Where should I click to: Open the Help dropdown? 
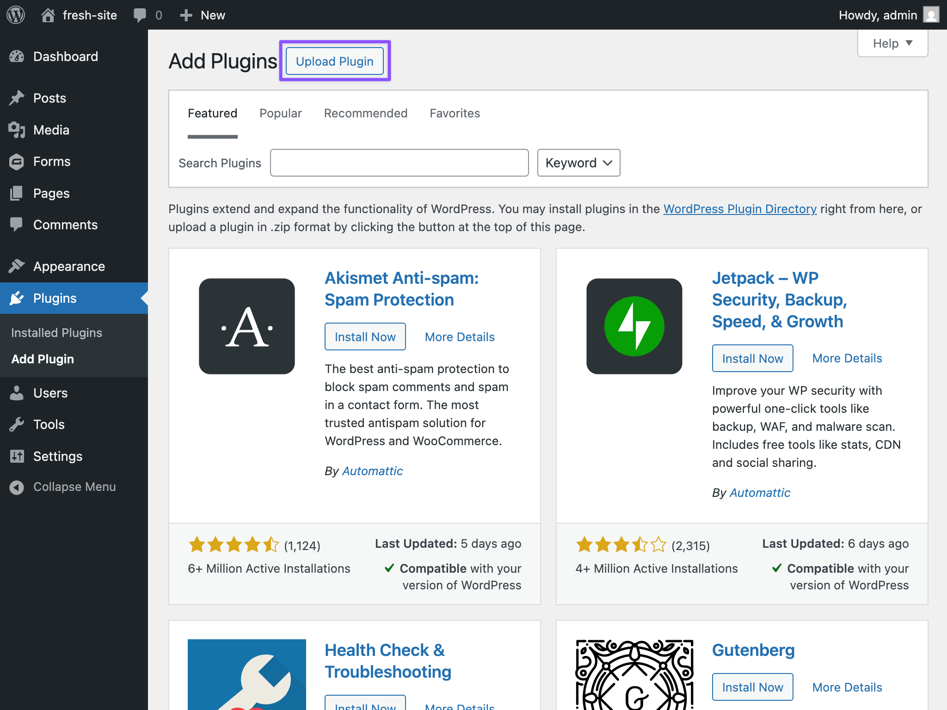(892, 43)
